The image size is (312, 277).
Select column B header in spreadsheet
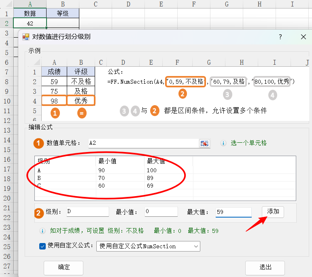point(63,4)
